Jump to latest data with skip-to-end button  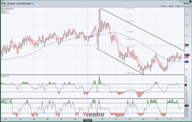(98, 115)
